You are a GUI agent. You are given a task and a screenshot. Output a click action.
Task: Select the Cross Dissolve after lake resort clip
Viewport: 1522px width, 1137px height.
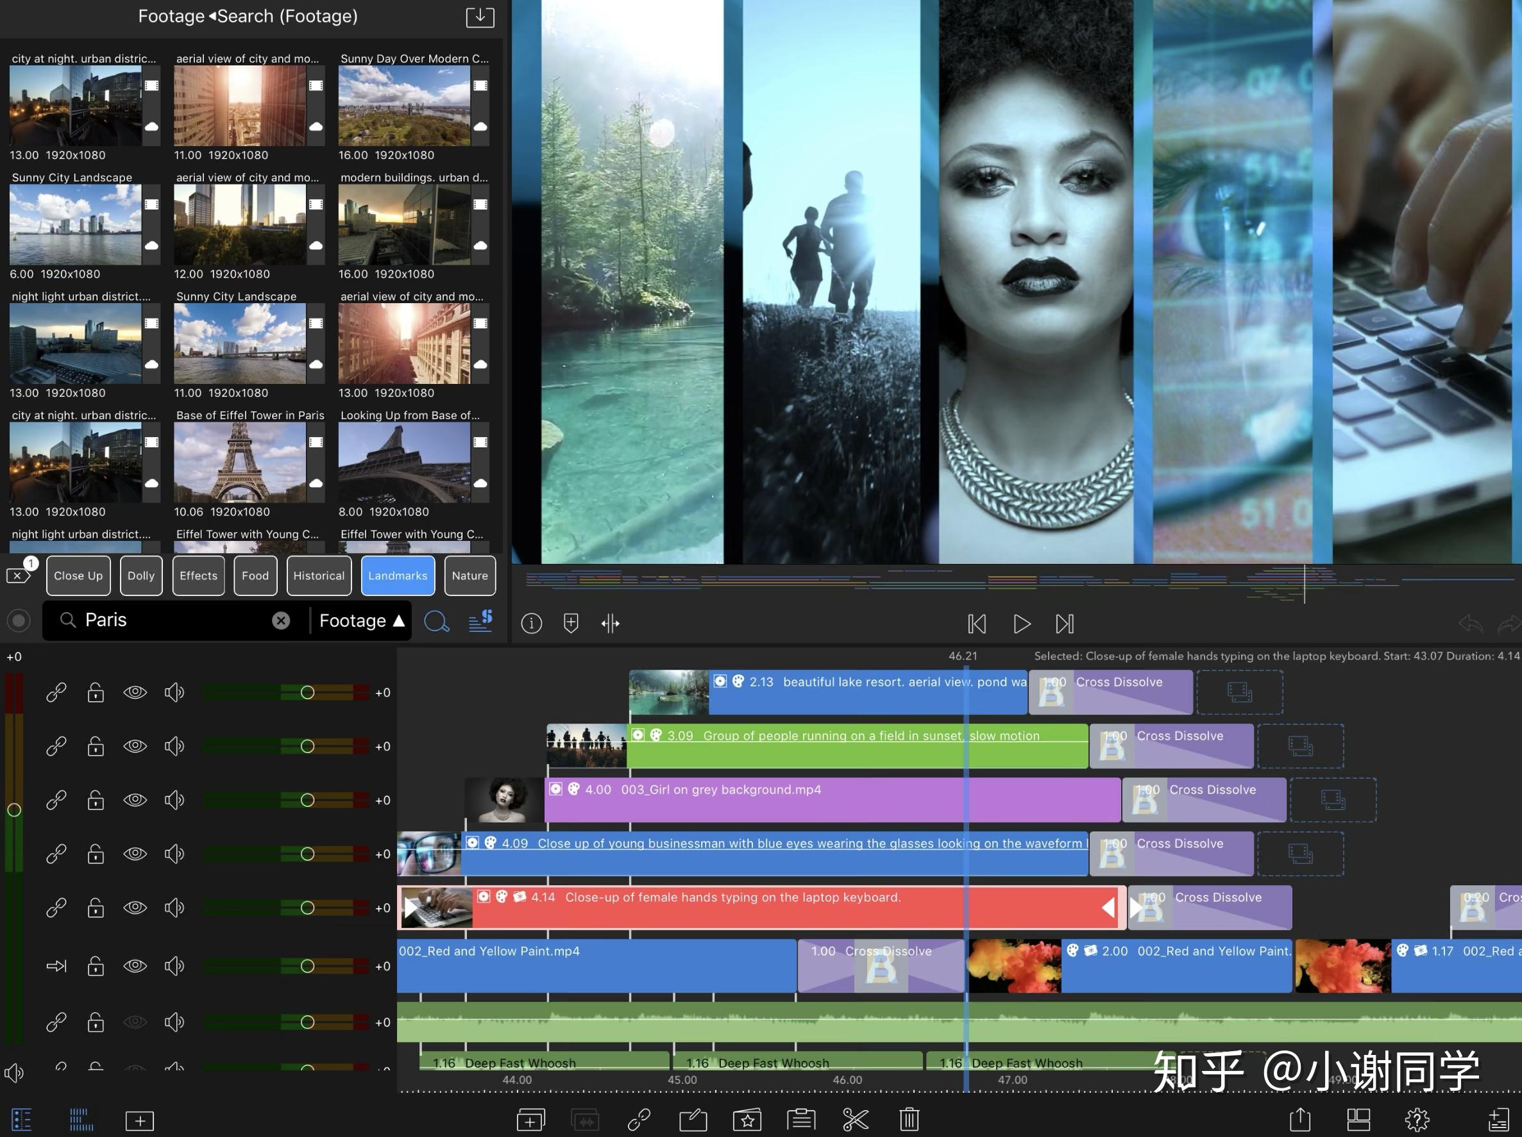[x=1110, y=692]
